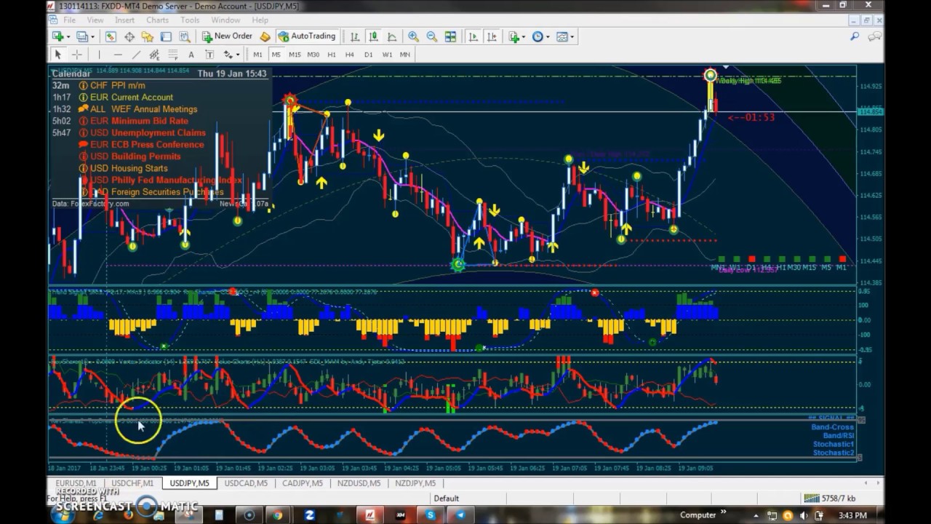Open the Profiles toolbar icon
Screen dimensions: 931x524
tap(82, 36)
